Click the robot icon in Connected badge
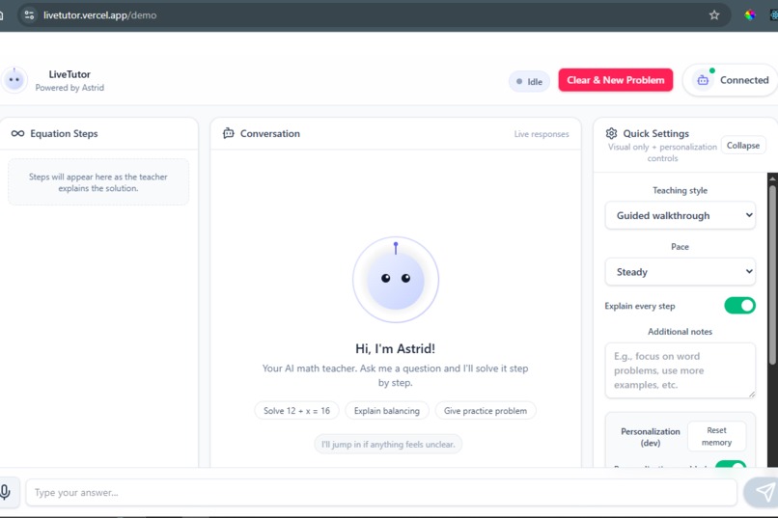778x518 pixels. pos(703,80)
